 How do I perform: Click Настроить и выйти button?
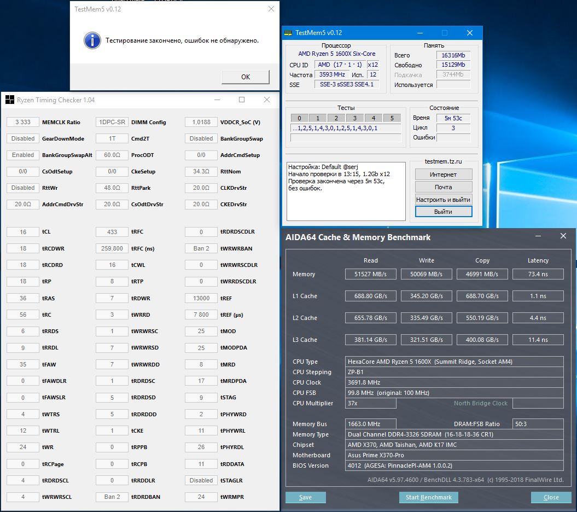(443, 200)
